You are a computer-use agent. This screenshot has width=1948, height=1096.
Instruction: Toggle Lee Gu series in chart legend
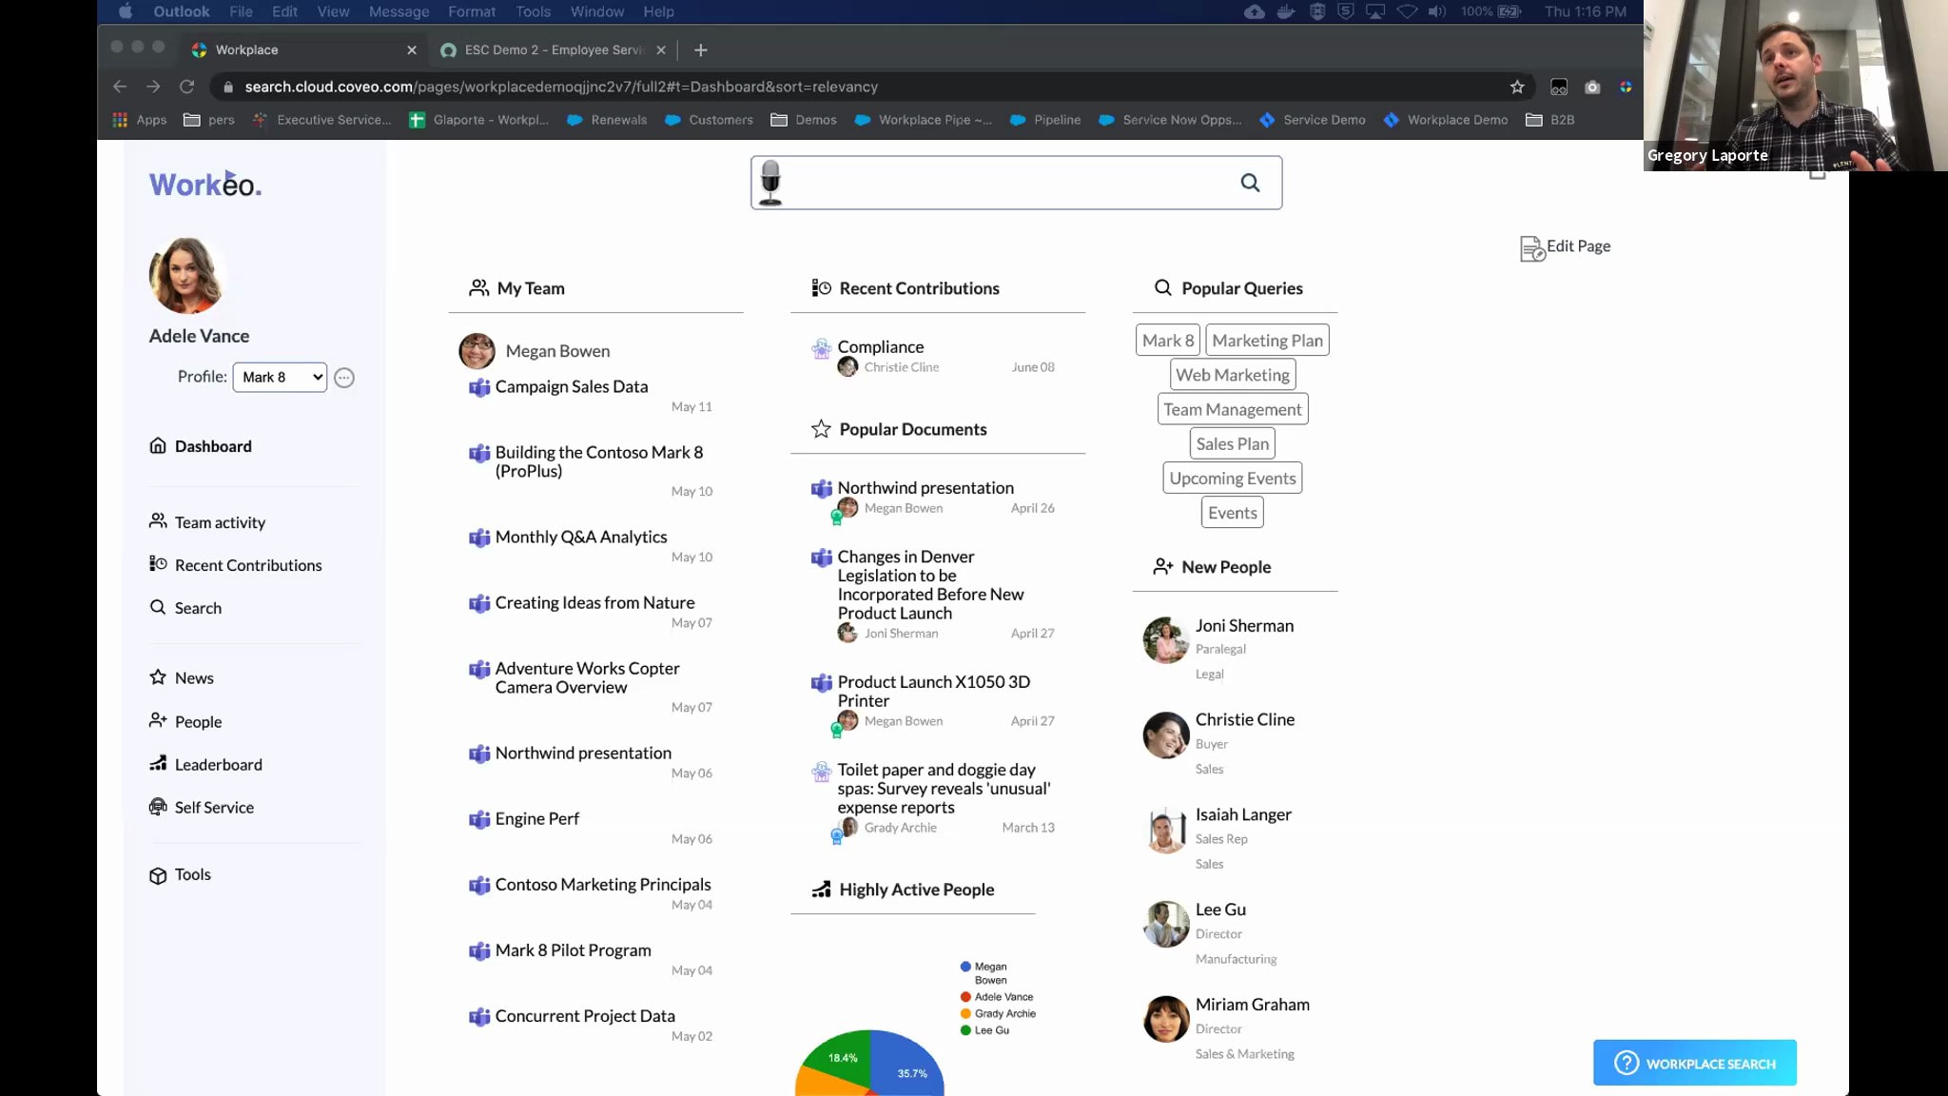(991, 1029)
